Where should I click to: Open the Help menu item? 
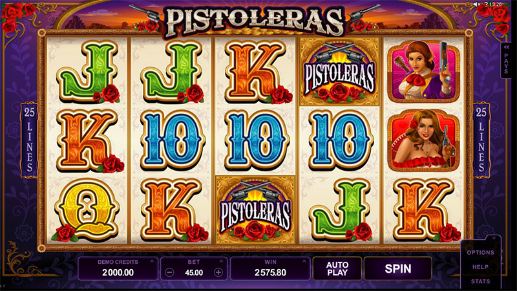pyautogui.click(x=480, y=267)
